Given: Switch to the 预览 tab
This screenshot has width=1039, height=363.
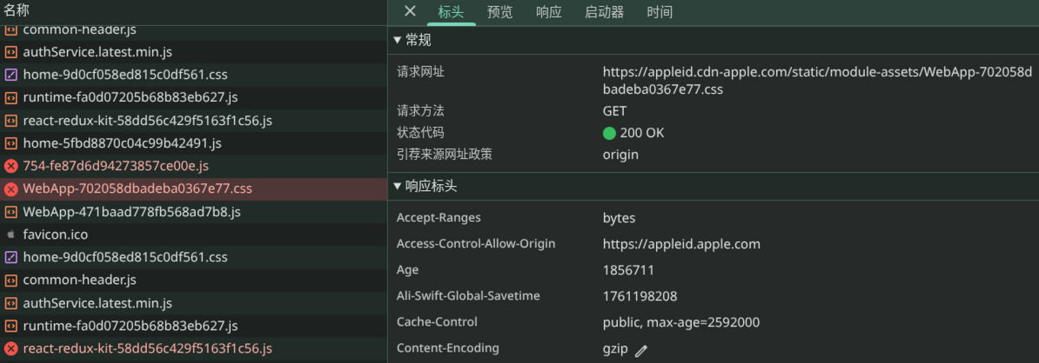Looking at the screenshot, I should [x=499, y=12].
